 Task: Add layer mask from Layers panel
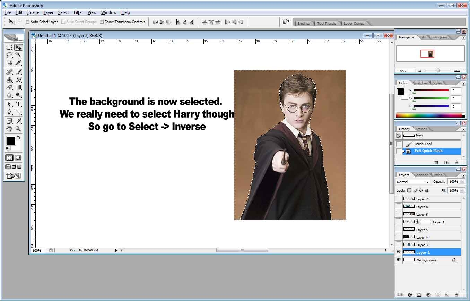pyautogui.click(x=419, y=295)
